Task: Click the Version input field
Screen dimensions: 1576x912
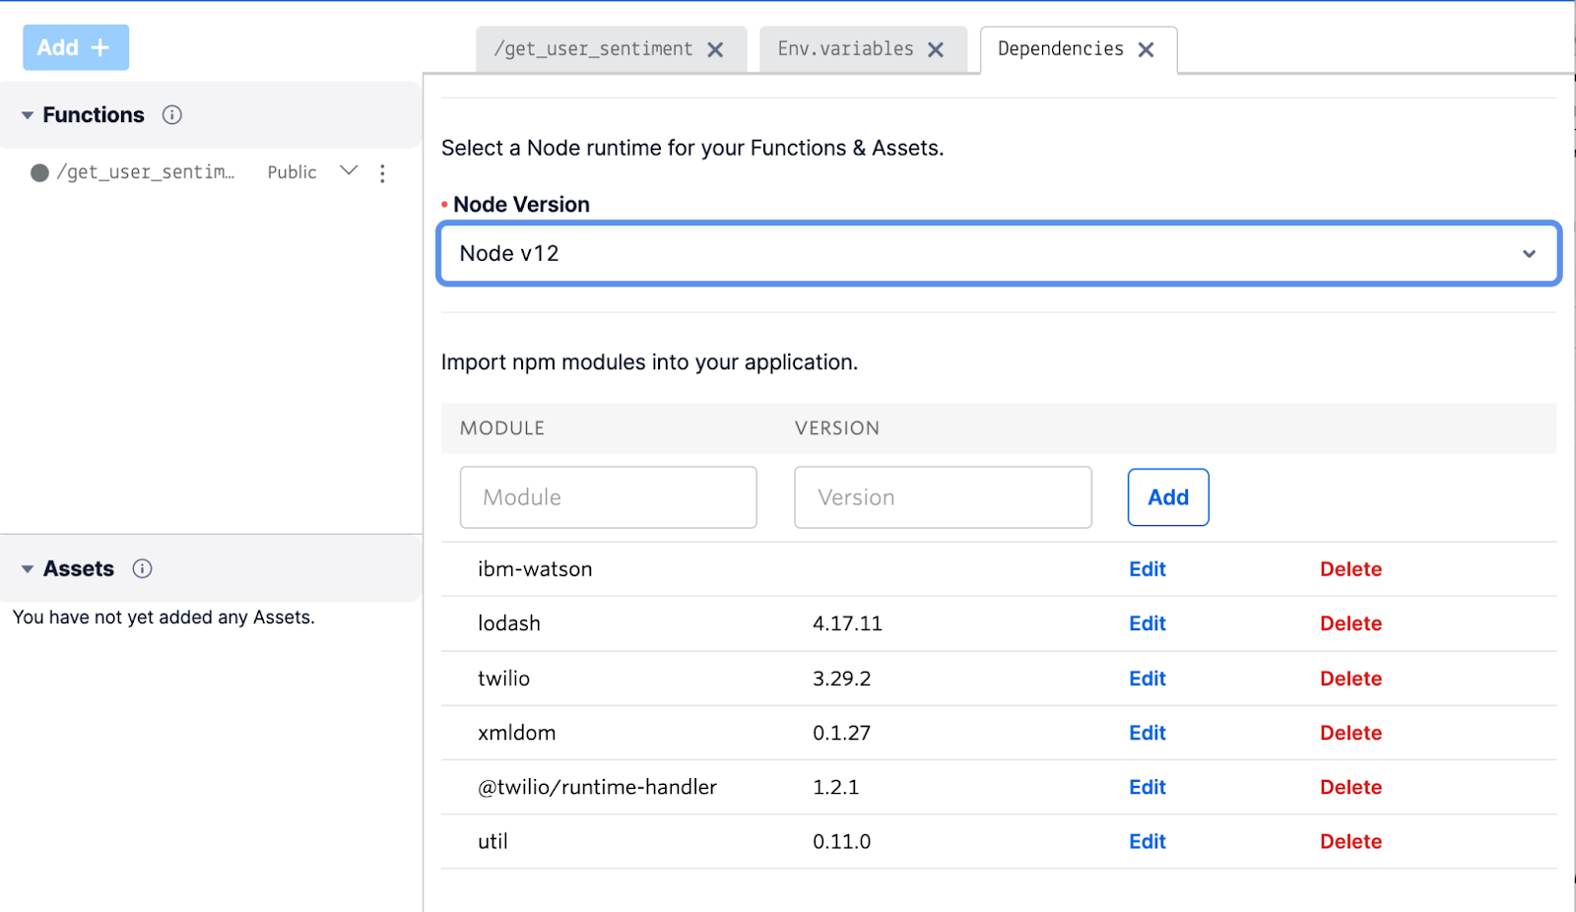Action: tap(943, 497)
